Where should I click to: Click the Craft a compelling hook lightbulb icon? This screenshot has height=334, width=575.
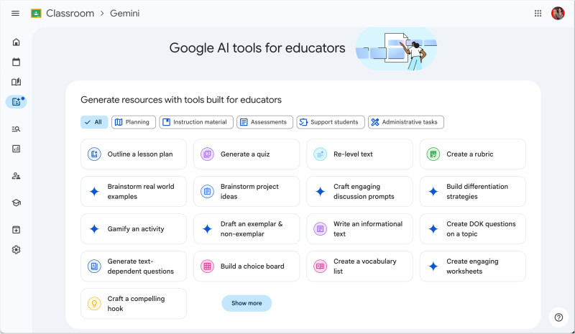(x=94, y=304)
